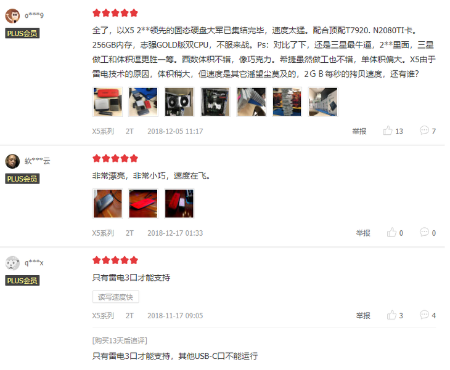Open graphics card photo in first review

[179, 102]
